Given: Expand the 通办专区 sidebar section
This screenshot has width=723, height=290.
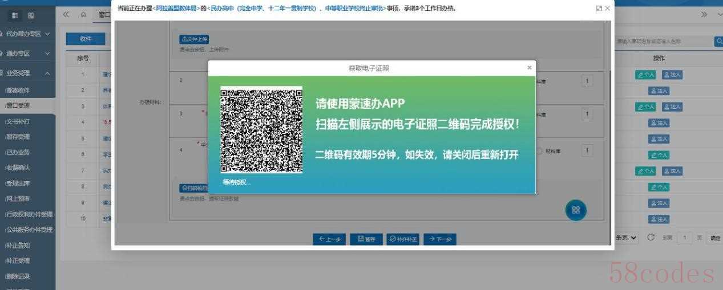Looking at the screenshot, I should coord(27,53).
